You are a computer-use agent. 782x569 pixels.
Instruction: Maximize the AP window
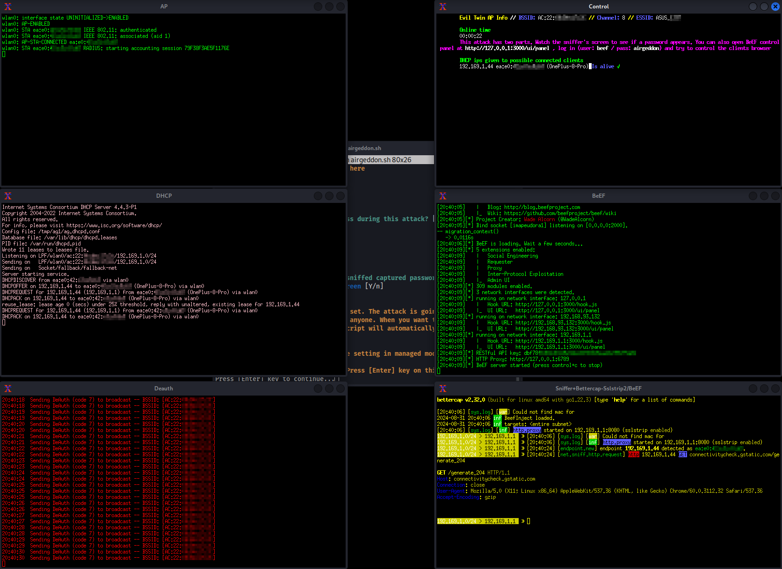(x=329, y=7)
